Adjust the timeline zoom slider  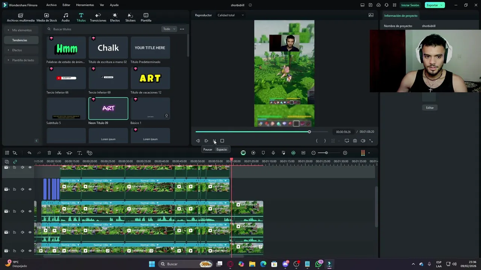[x=326, y=153]
